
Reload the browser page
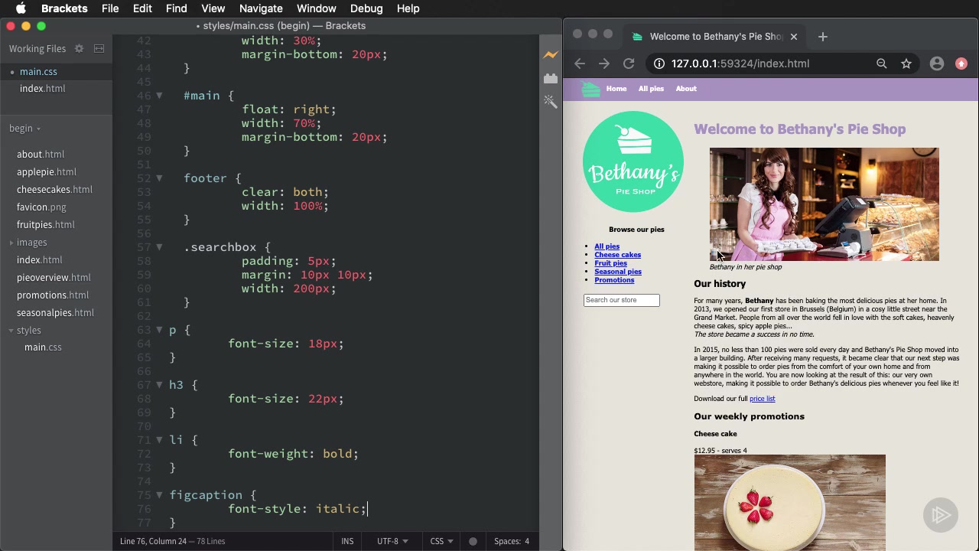629,64
